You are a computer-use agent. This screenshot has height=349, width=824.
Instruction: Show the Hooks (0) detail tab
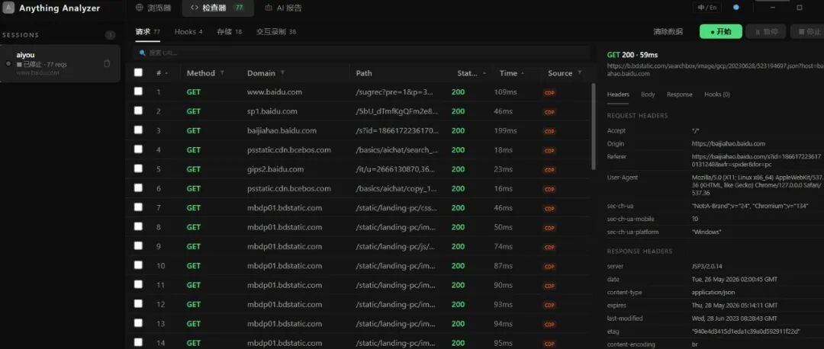coord(716,94)
